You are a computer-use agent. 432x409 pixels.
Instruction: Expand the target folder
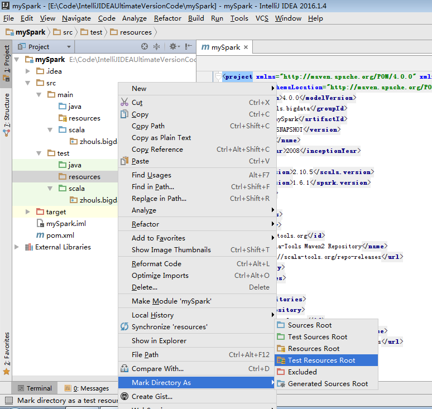27,212
